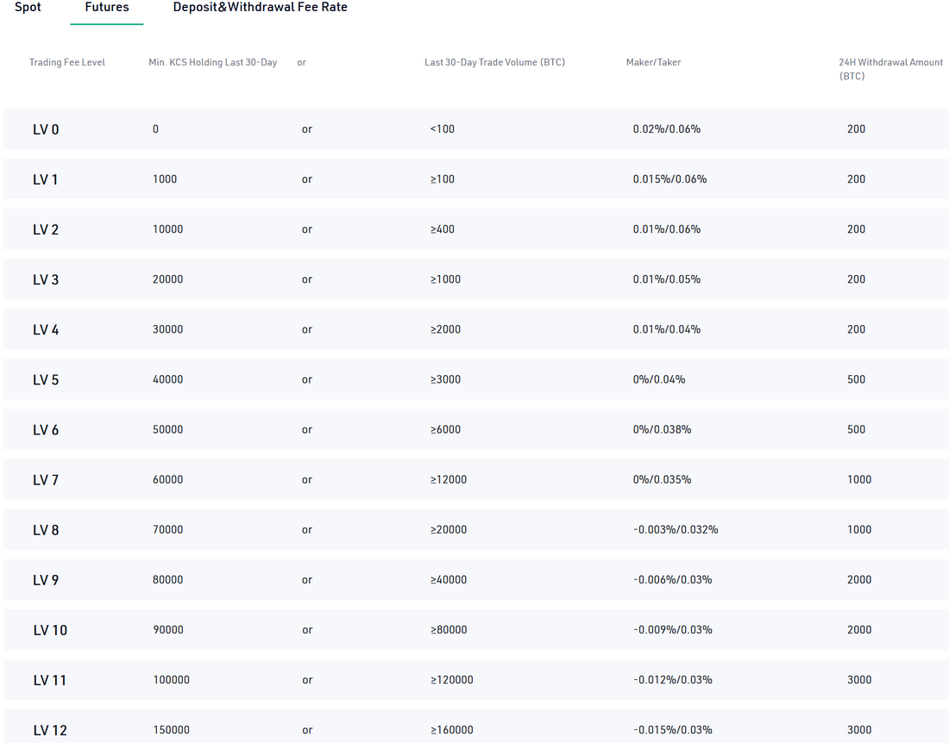
Task: Click the 0%/0.04% fee value
Action: click(659, 379)
